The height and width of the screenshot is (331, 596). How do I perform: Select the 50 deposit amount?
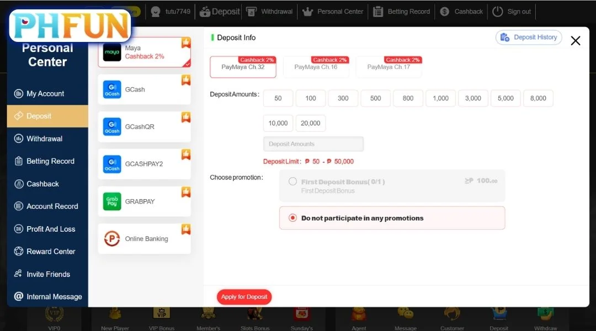pos(278,98)
